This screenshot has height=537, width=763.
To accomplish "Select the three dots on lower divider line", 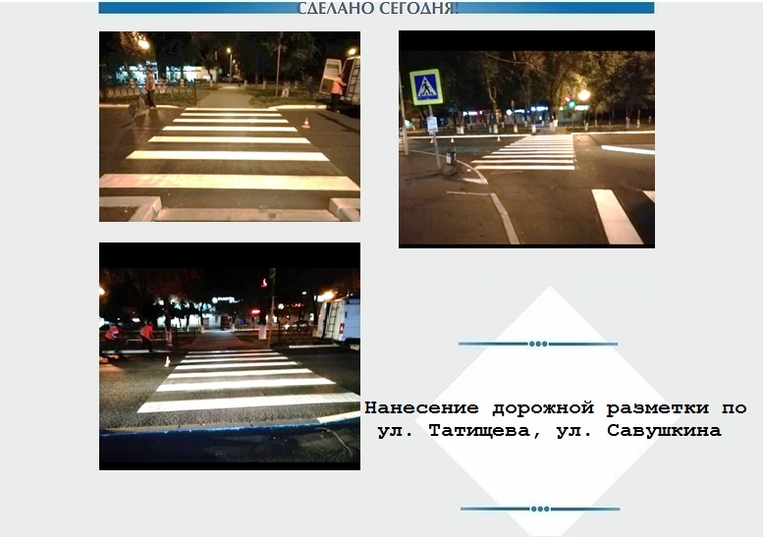I will (539, 509).
